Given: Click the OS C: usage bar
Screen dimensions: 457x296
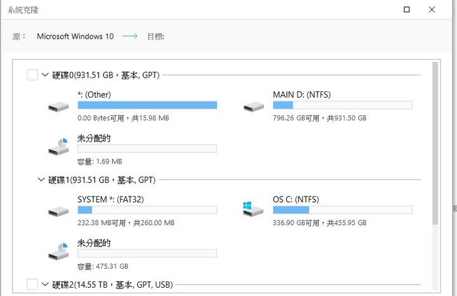Looking at the screenshot, I should click(343, 210).
